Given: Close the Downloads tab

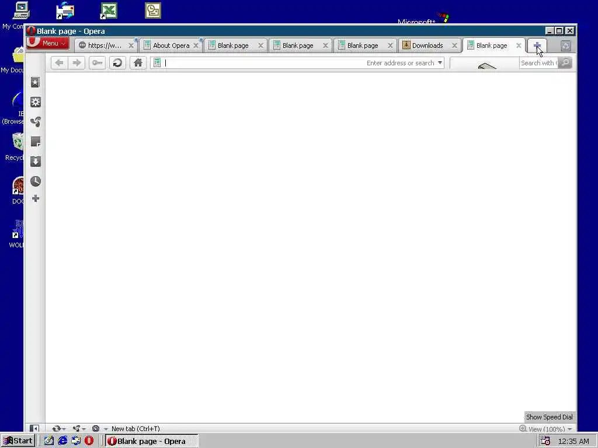Looking at the screenshot, I should [454, 45].
